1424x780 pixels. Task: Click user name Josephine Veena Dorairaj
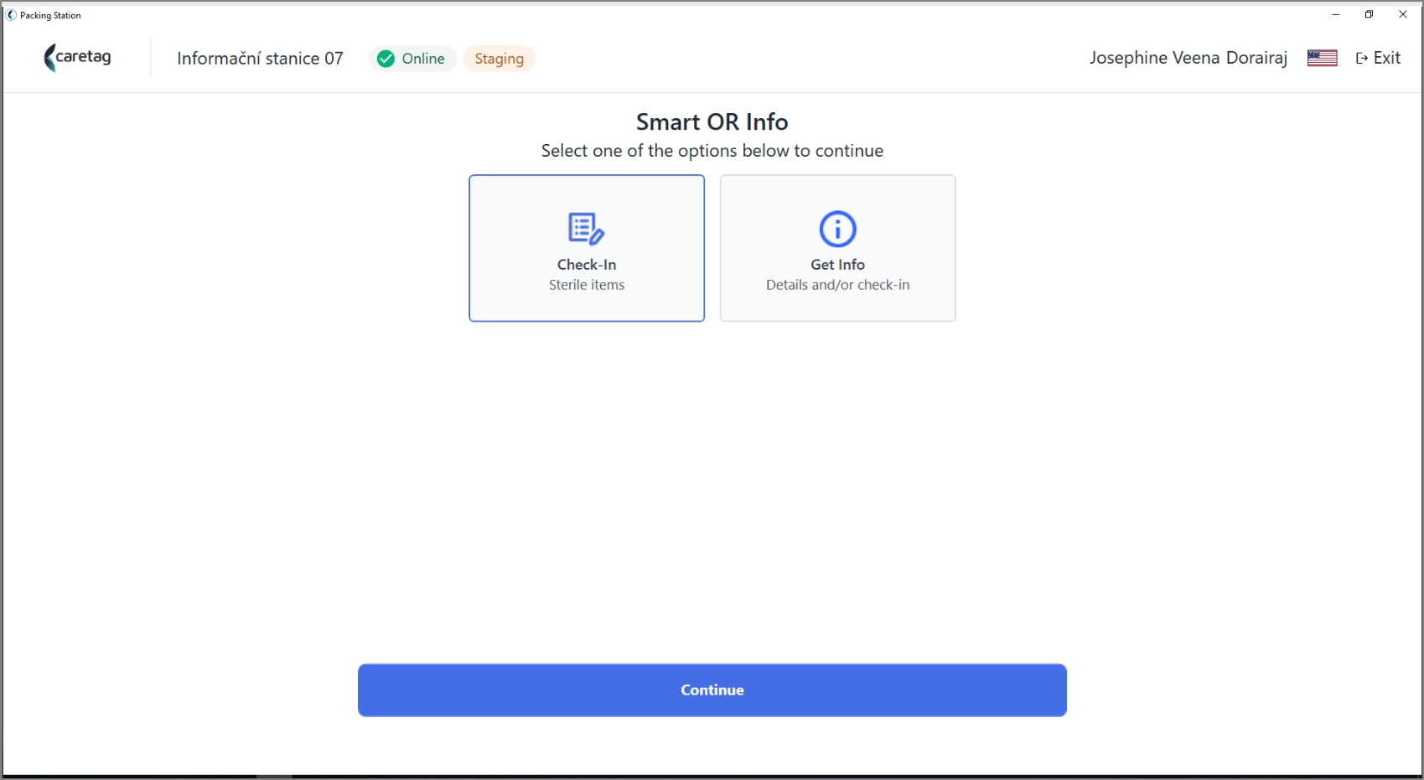(x=1188, y=58)
